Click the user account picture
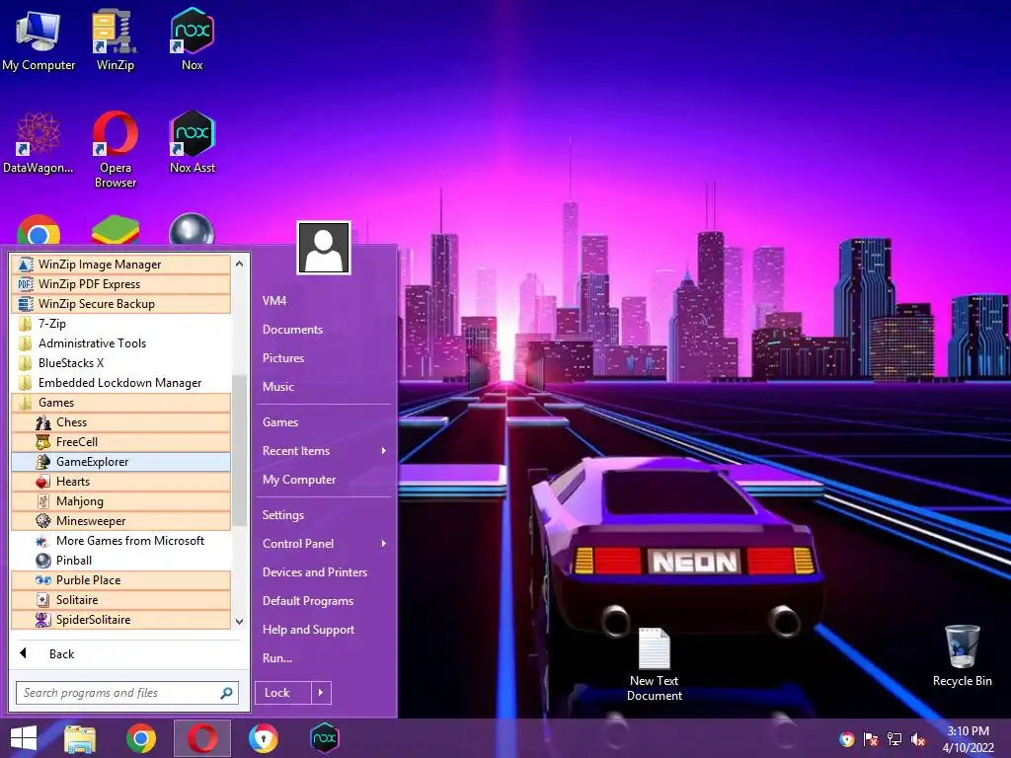 pos(324,248)
